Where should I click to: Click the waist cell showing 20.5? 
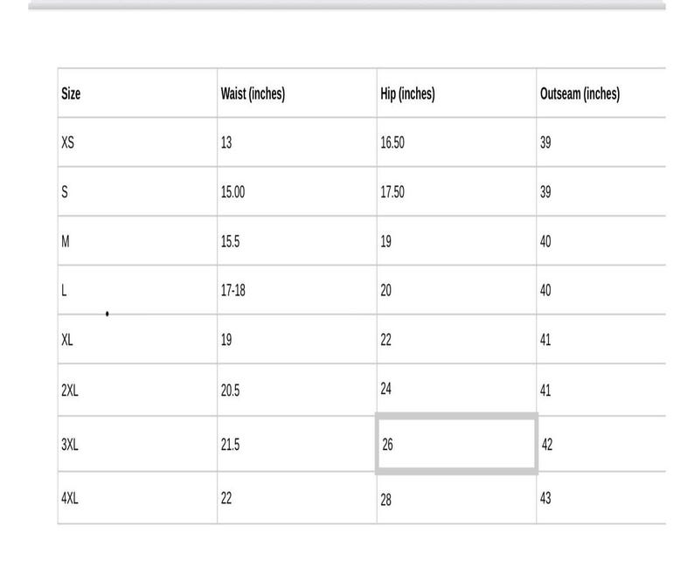click(297, 391)
